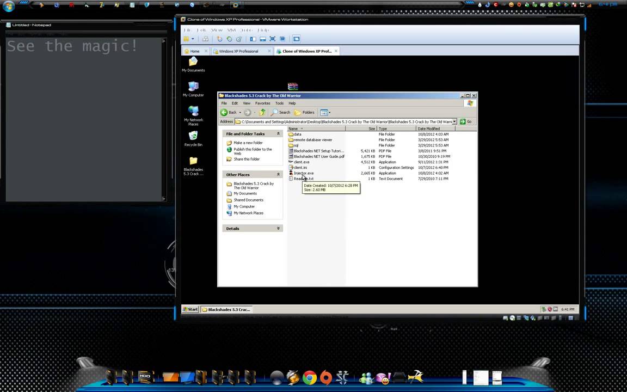Toggle the VMware library sidebar

pyautogui.click(x=253, y=39)
